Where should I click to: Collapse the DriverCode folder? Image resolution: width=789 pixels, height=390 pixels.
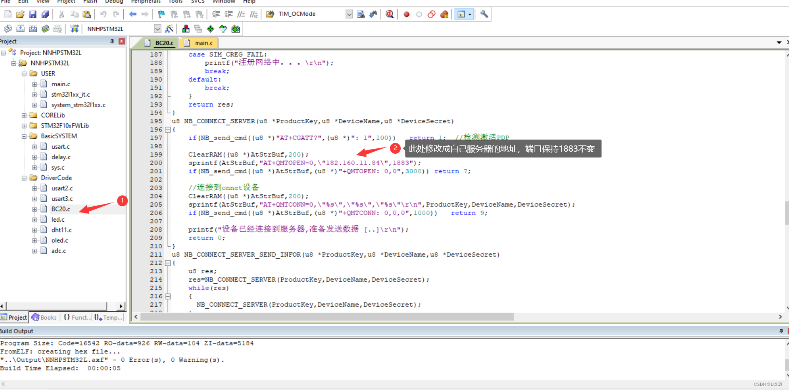(x=24, y=178)
